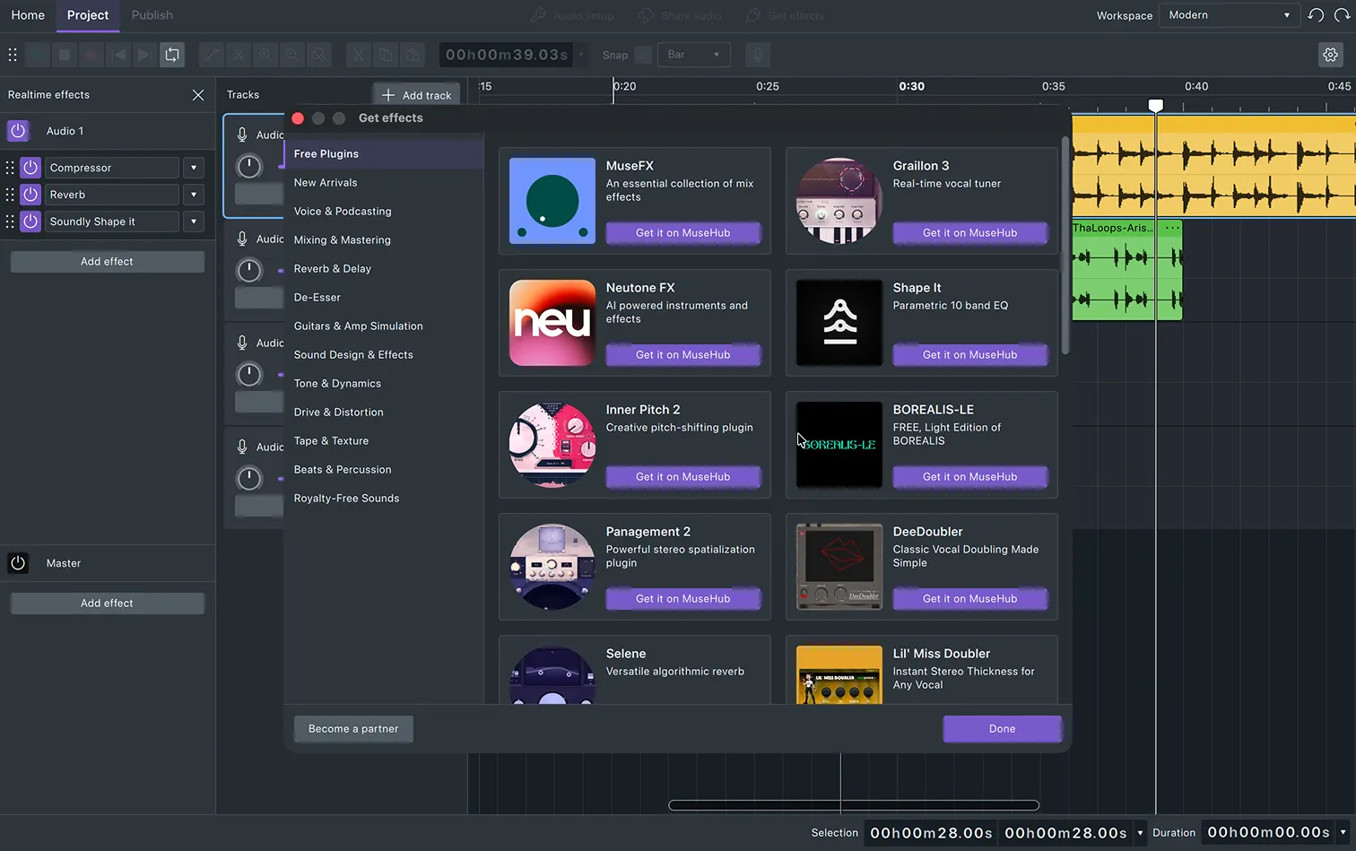
Task: Get Graillon 3 on MuseHub
Action: tap(970, 233)
